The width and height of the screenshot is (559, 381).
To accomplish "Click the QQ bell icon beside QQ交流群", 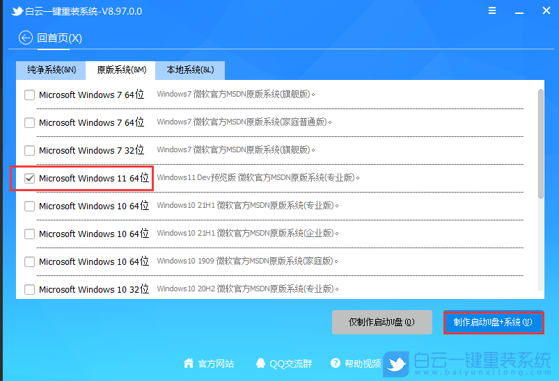I will tap(260, 363).
